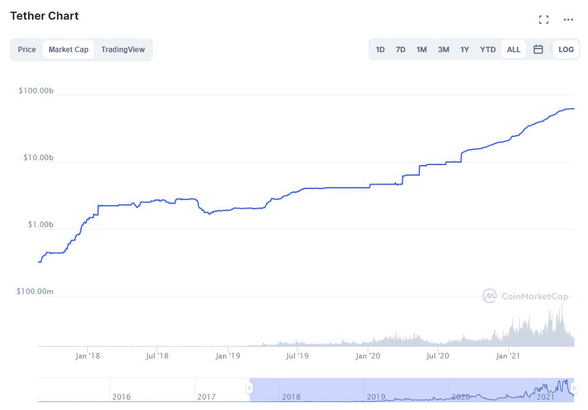Click the $10.00b axis label
This screenshot has width=588, height=410.
pyautogui.click(x=38, y=158)
